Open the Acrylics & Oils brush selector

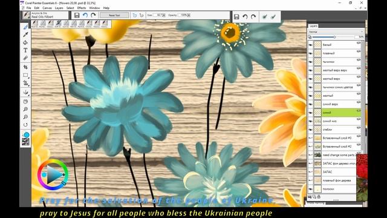[x=45, y=15]
